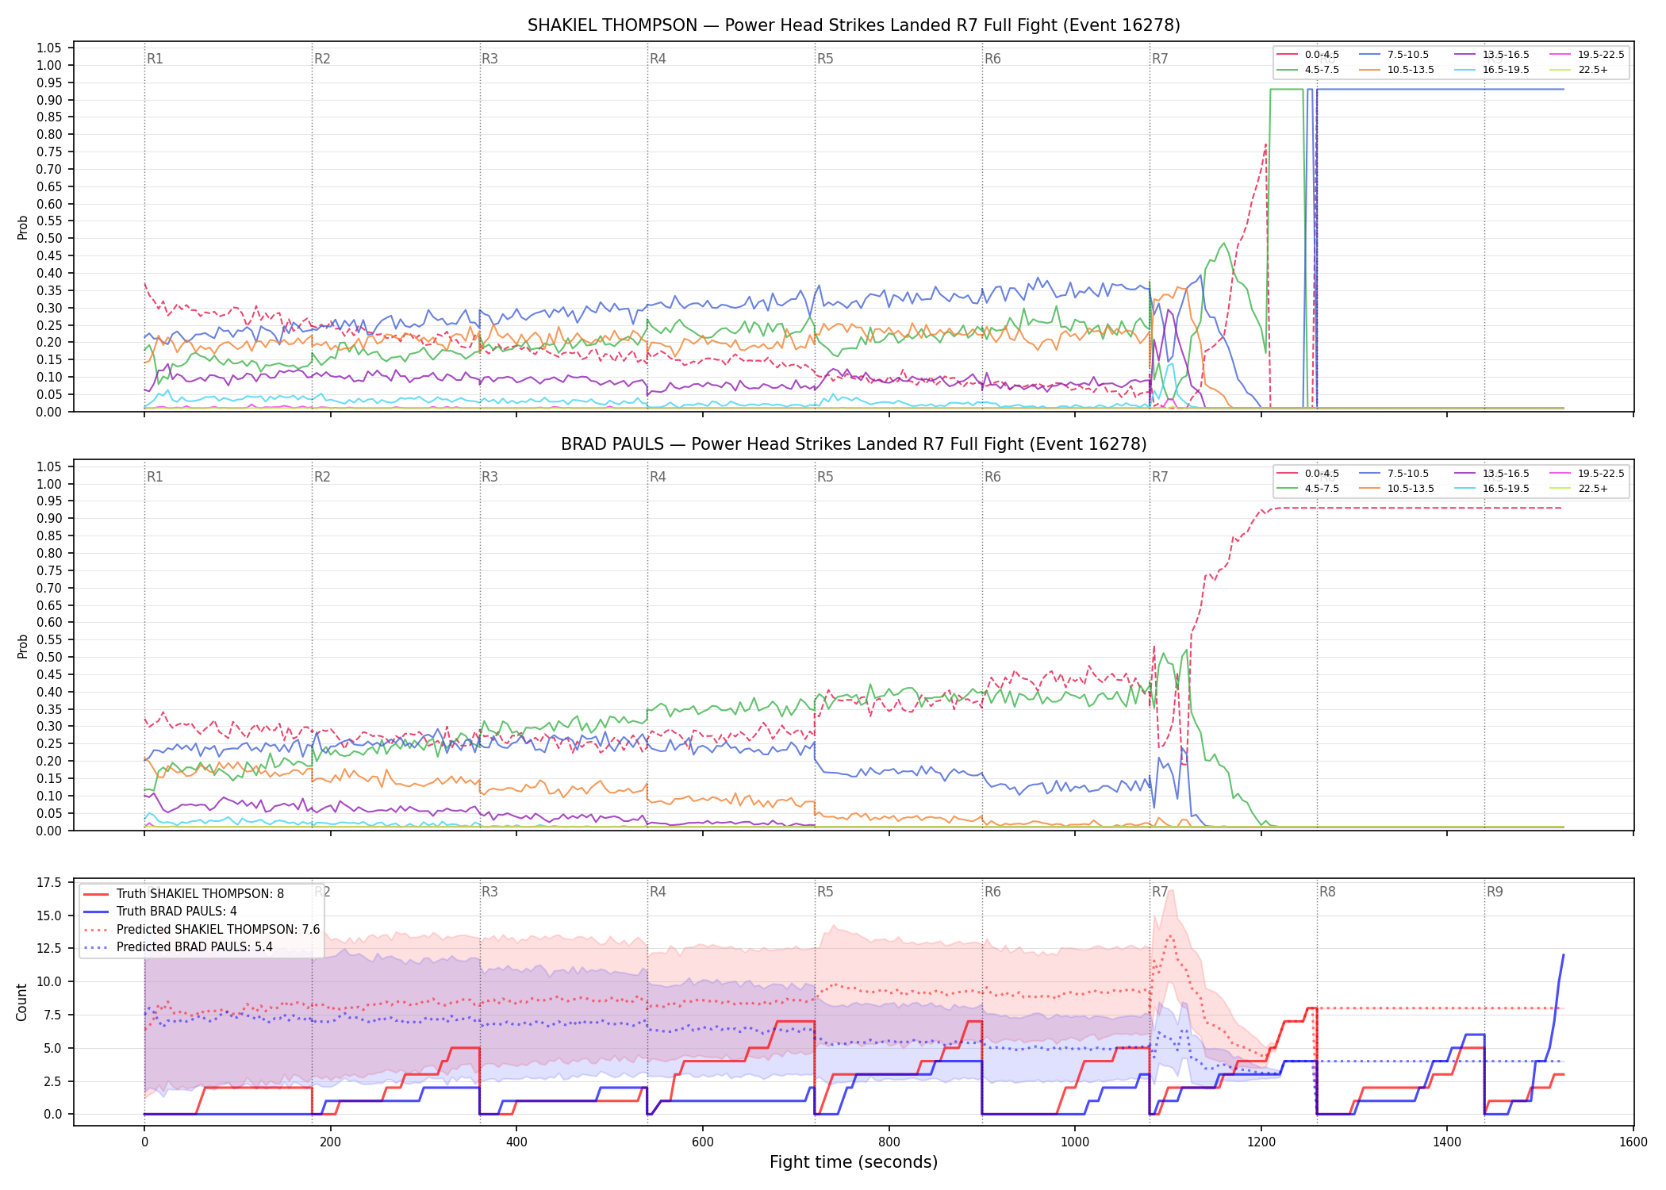Click '22.5+' legend entry in Thompson chart

click(1580, 70)
